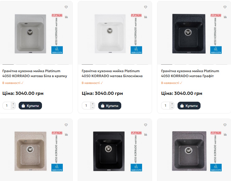This screenshot has height=181, width=231.
Task: Decrease the quantity for the Білосніжна sink
Action: 93,108
